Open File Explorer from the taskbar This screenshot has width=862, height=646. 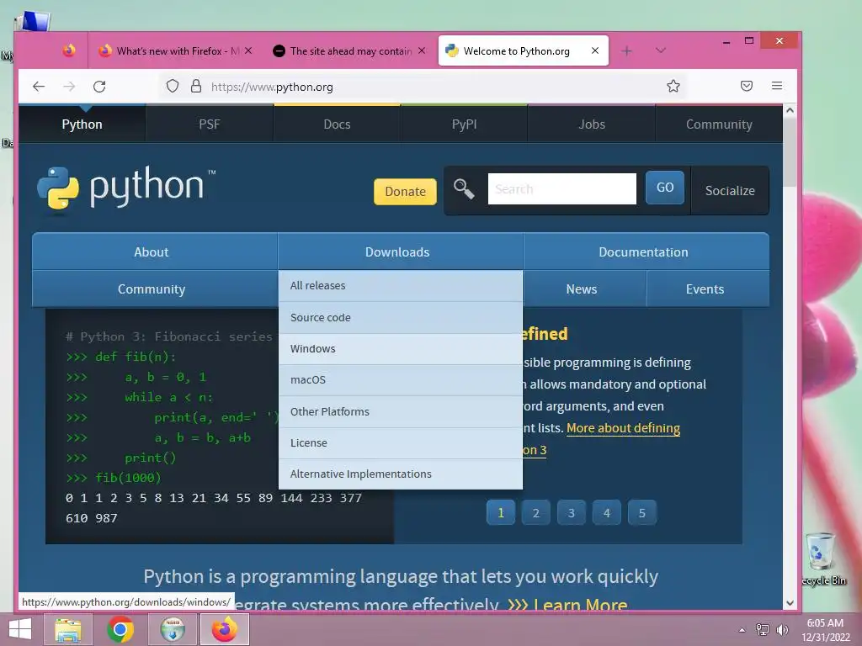point(68,629)
